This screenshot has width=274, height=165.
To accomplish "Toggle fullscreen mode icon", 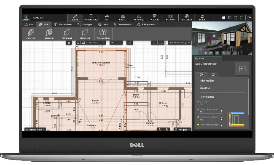I will [242, 18].
